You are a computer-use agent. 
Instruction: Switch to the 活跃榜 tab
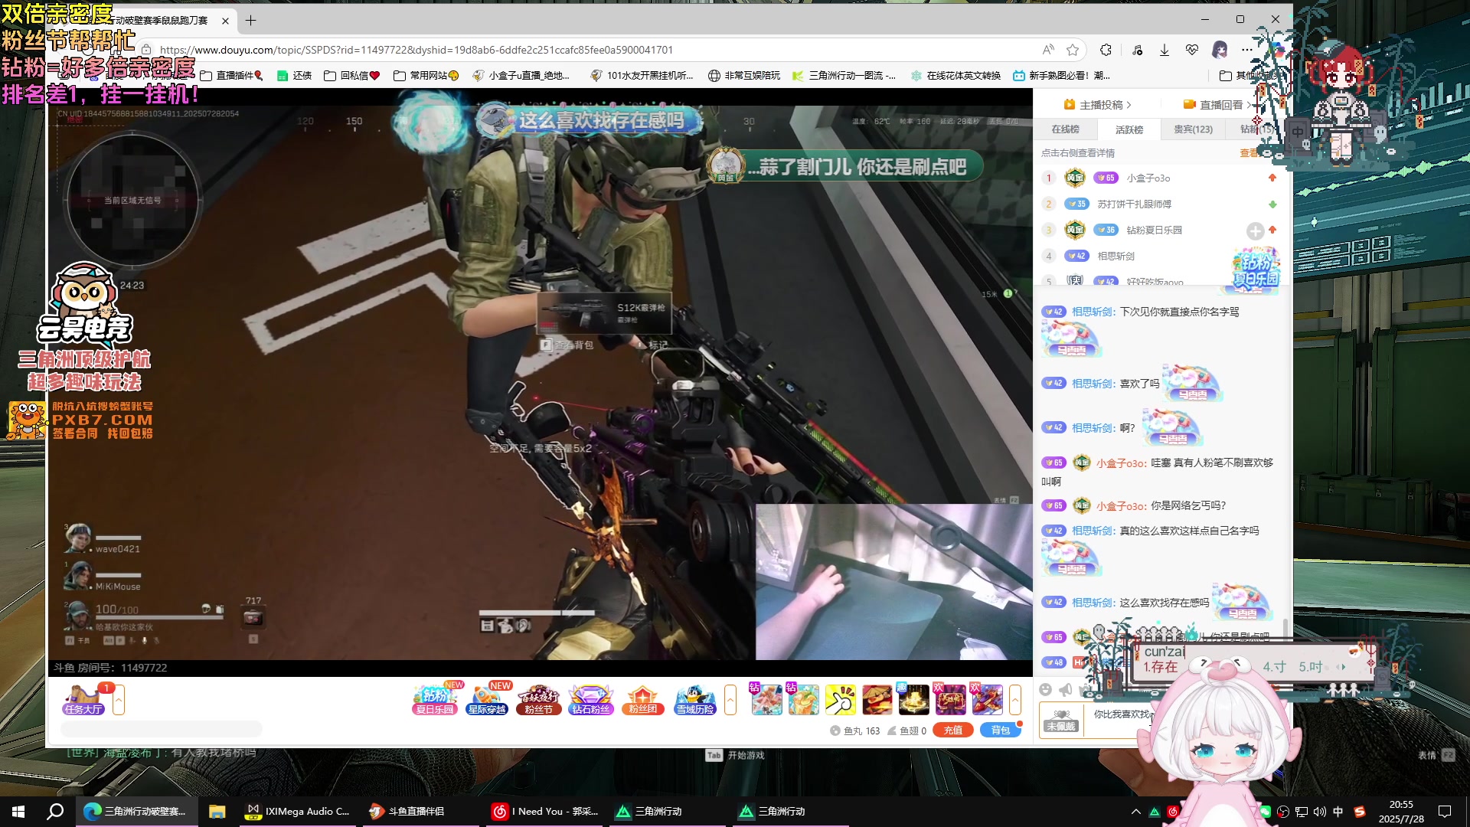point(1129,129)
